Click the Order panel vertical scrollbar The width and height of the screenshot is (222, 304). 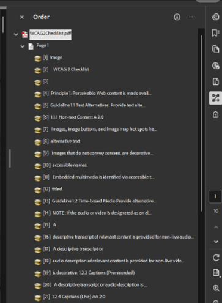(x=201, y=124)
